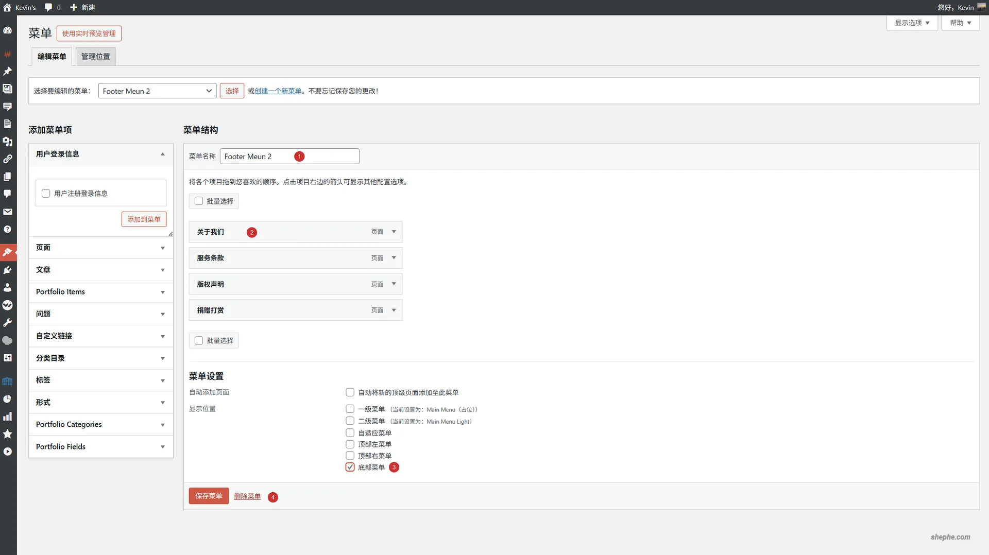Open Tools via the wrench sidebar icon
The width and height of the screenshot is (989, 555).
[7, 323]
